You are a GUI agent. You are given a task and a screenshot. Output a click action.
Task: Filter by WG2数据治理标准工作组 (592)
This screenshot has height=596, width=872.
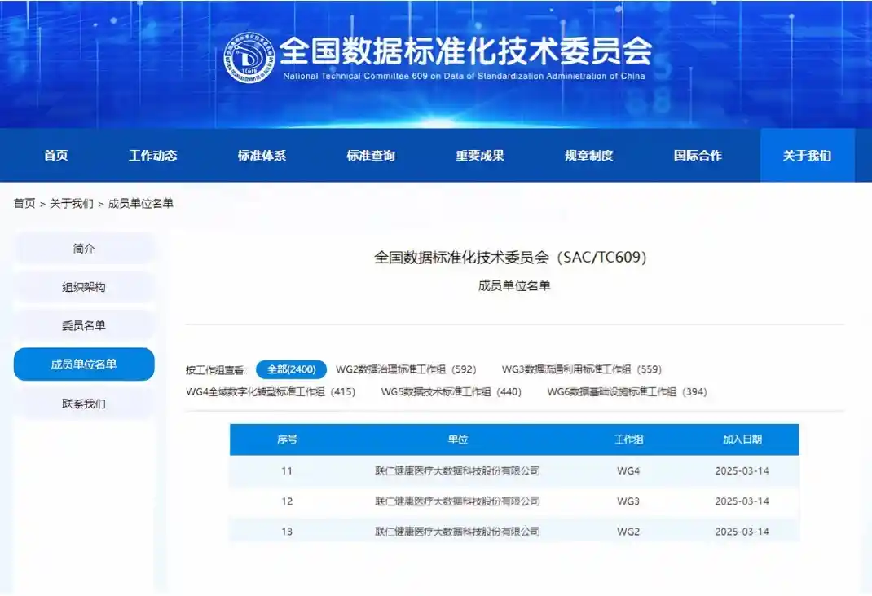406,369
